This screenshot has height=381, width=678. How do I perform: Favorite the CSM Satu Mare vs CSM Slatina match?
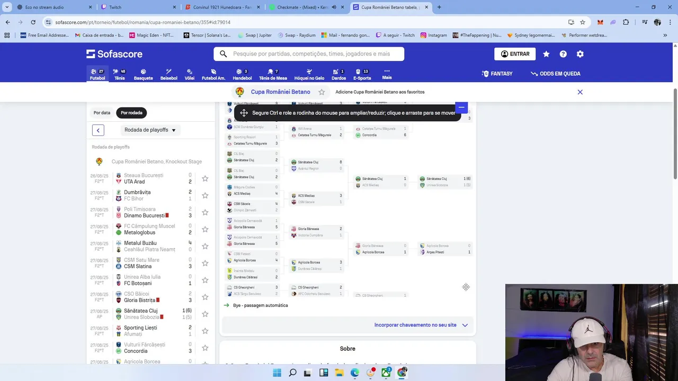pyautogui.click(x=205, y=263)
